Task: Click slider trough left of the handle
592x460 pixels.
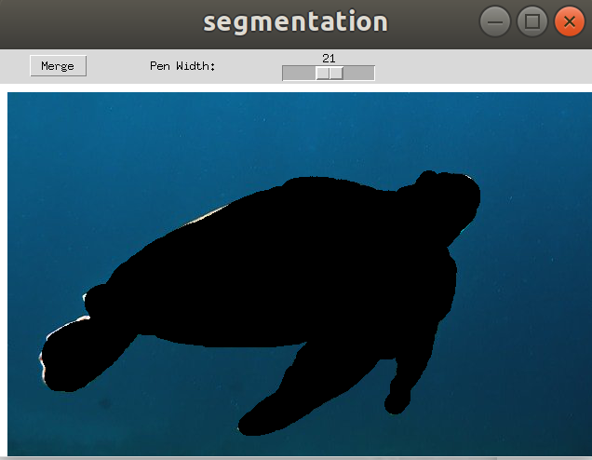Action: 299,74
